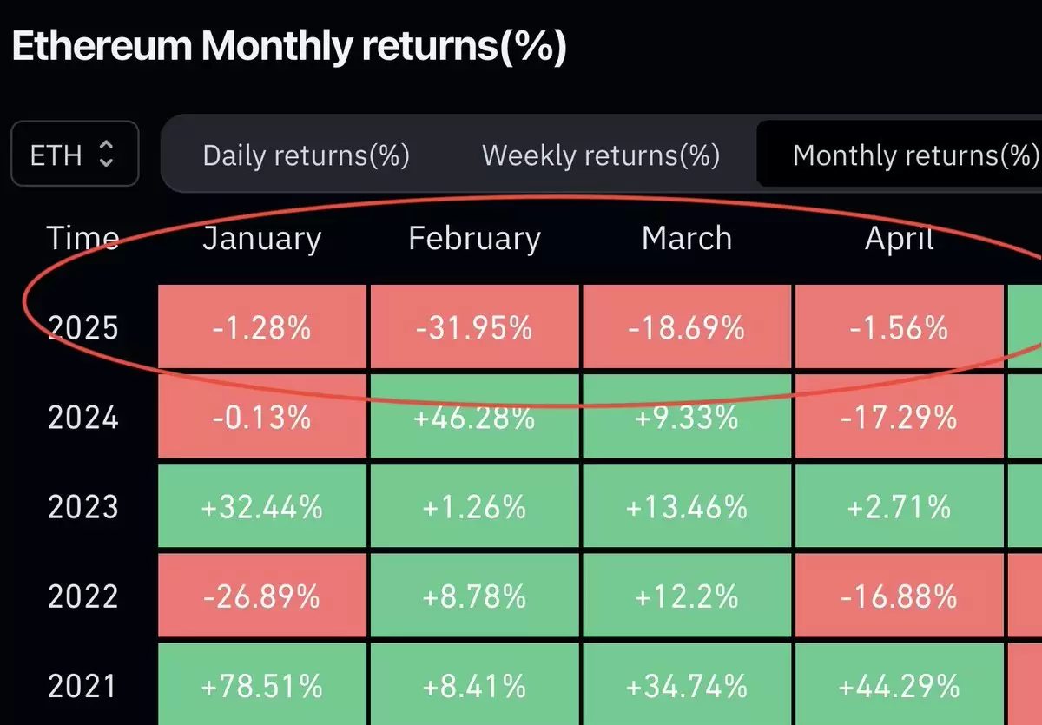Click the -18.69% March 2025 cell
This screenshot has height=725, width=1042.
[687, 327]
